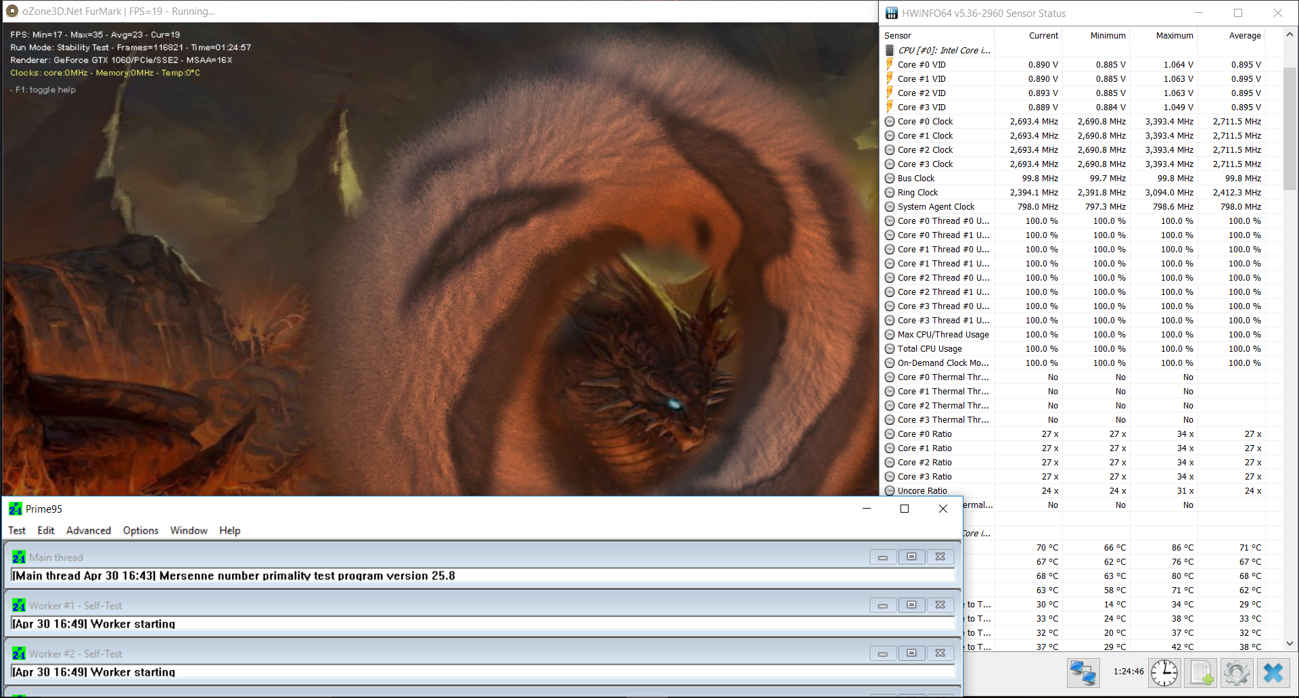Viewport: 1299px width, 698px height.
Task: Click the Sensor column header in HWiNFO
Action: (938, 35)
